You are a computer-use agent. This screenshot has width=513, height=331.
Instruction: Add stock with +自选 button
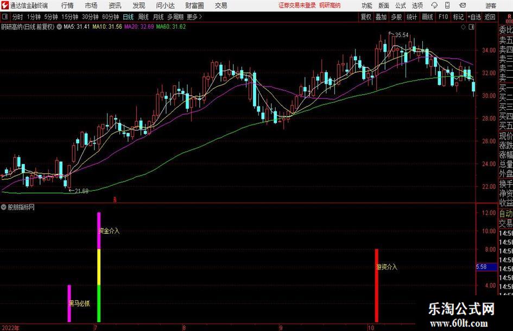(x=474, y=17)
